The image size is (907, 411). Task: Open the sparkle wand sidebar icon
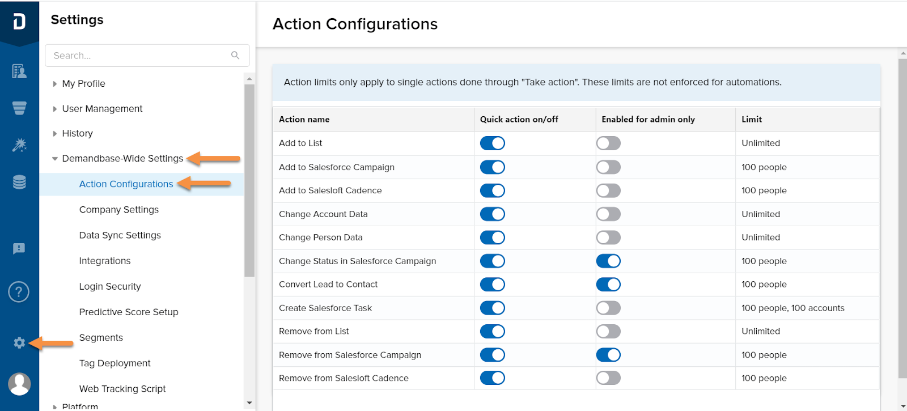tap(19, 145)
